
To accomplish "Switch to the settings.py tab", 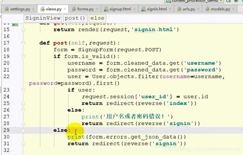I will click(19, 9).
